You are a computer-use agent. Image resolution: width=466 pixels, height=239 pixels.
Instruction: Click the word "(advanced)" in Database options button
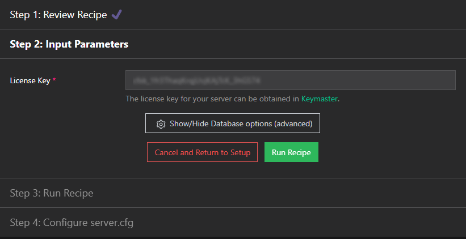tap(293, 124)
